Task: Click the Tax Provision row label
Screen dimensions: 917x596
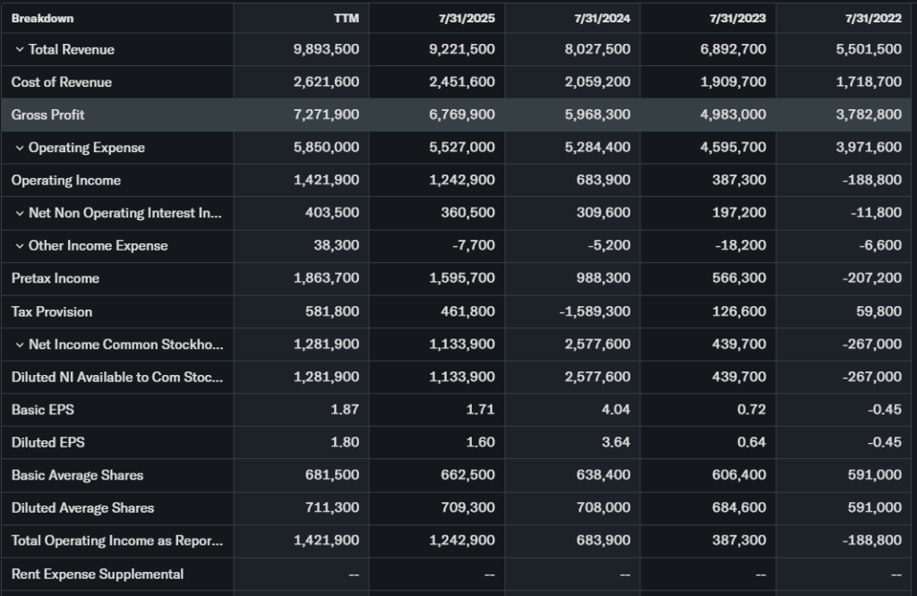Action: 52,311
